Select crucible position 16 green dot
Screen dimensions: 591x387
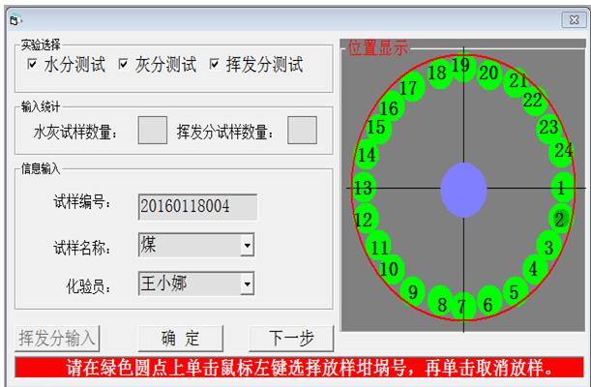[391, 107]
